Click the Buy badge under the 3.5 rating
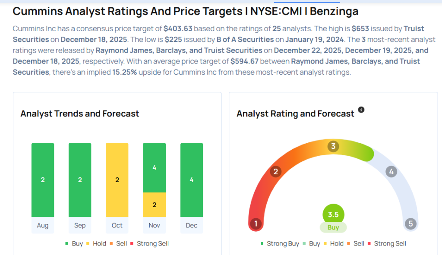This screenshot has width=442, height=255. point(333,227)
